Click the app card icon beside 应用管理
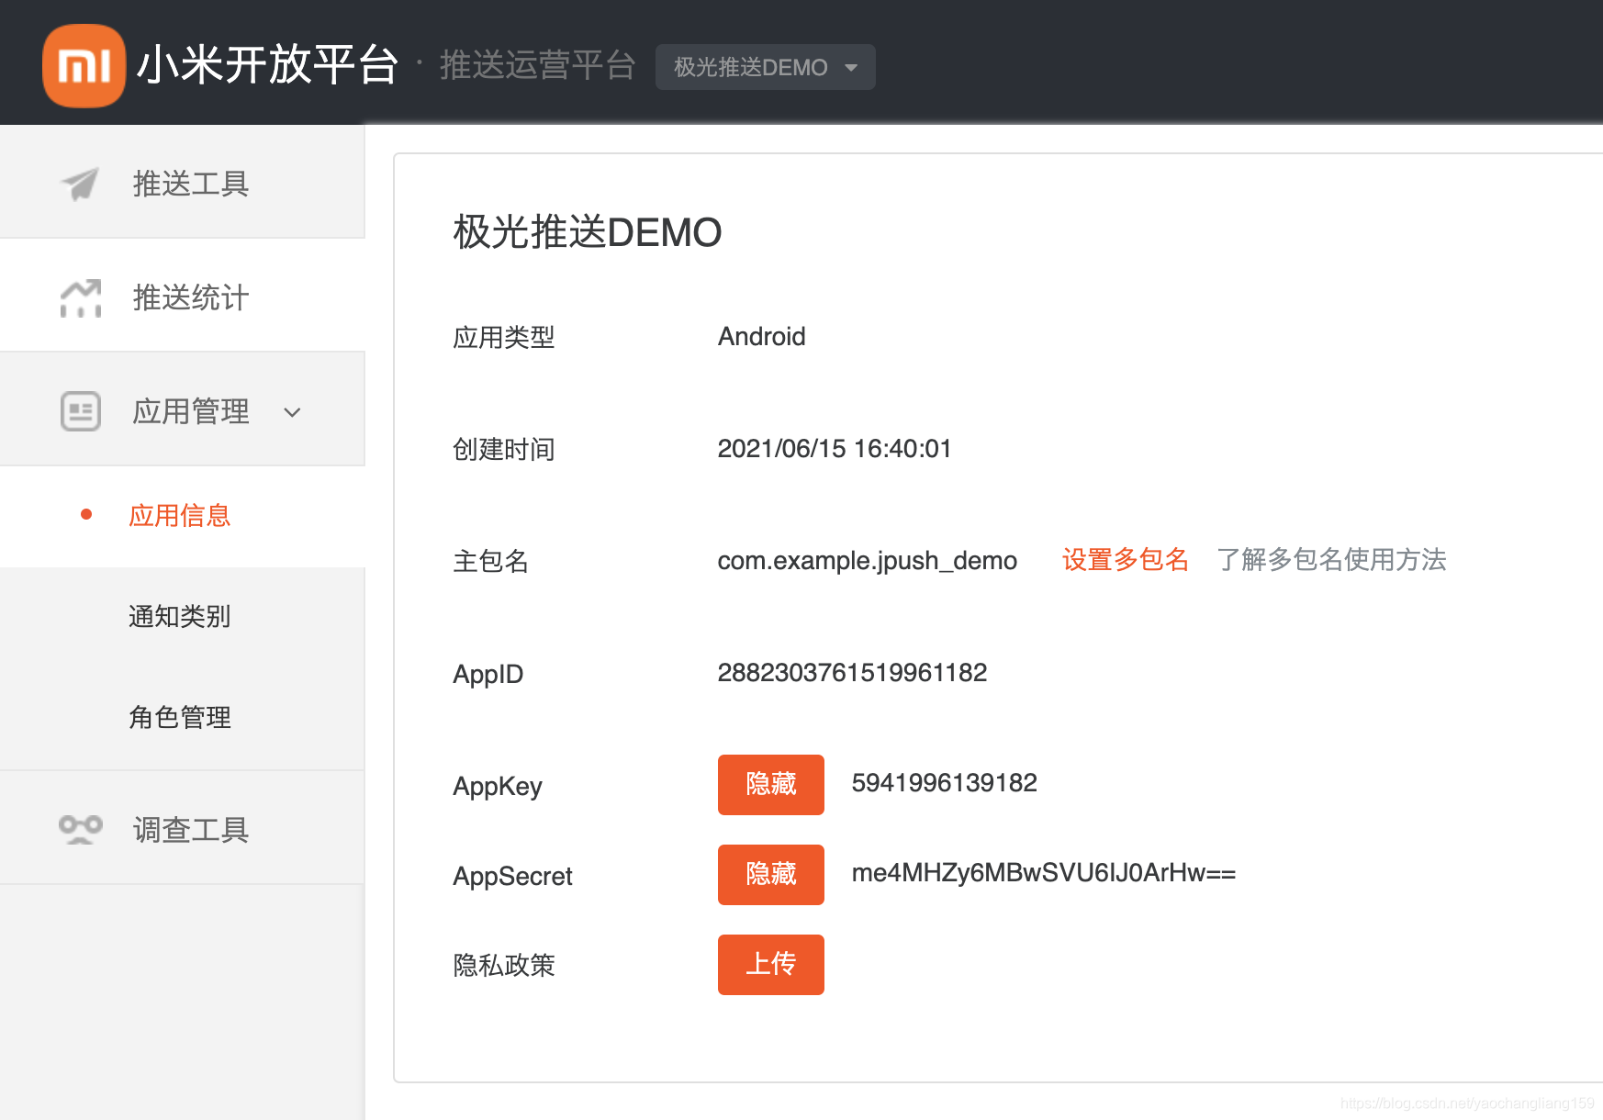Viewport: 1603px width, 1120px height. [x=81, y=411]
